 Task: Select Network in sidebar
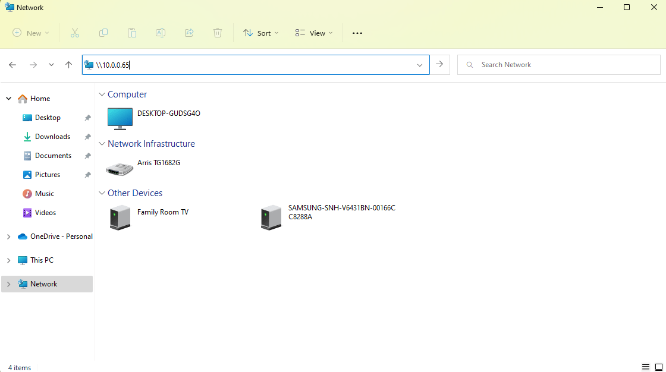point(47,284)
